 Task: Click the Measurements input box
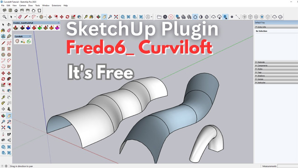point(288,166)
